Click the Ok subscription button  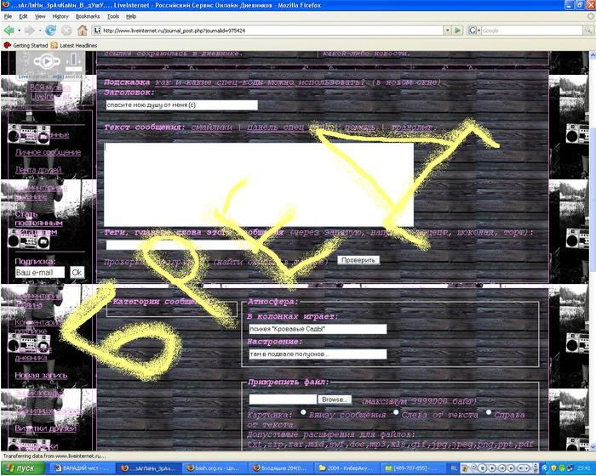(77, 273)
